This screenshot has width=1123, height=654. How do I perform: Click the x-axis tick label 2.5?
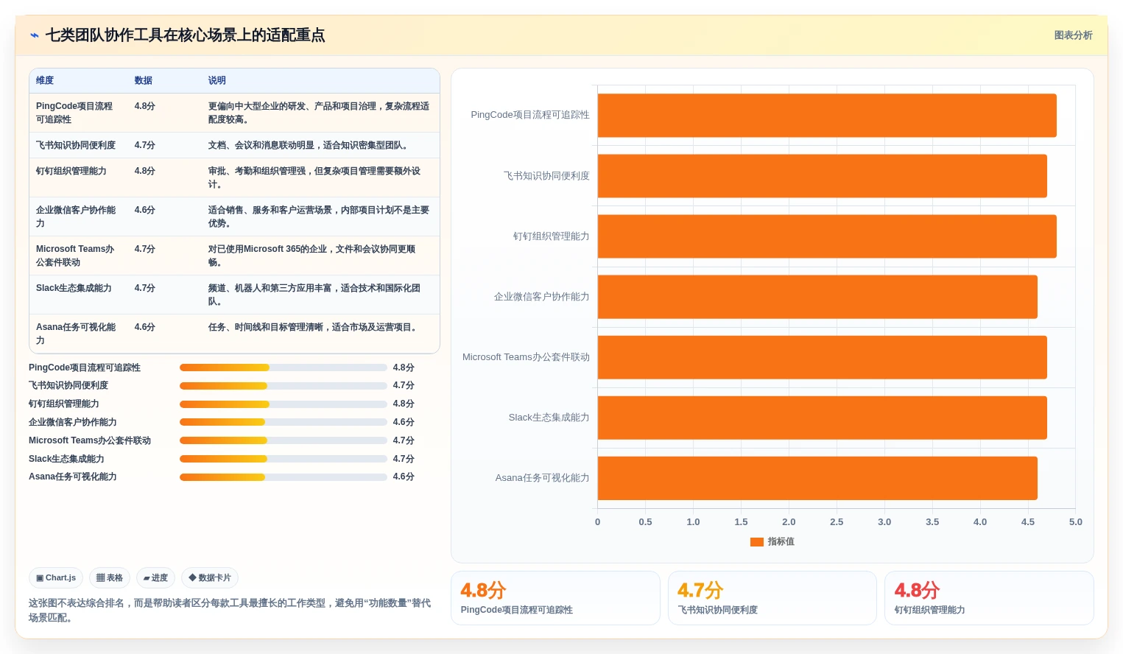(837, 522)
